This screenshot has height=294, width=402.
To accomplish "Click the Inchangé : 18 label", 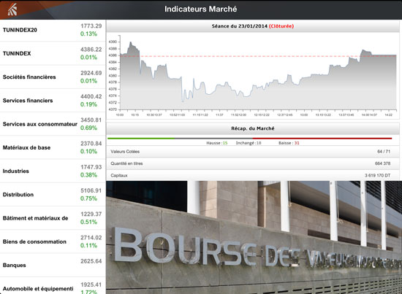I will click(x=249, y=143).
